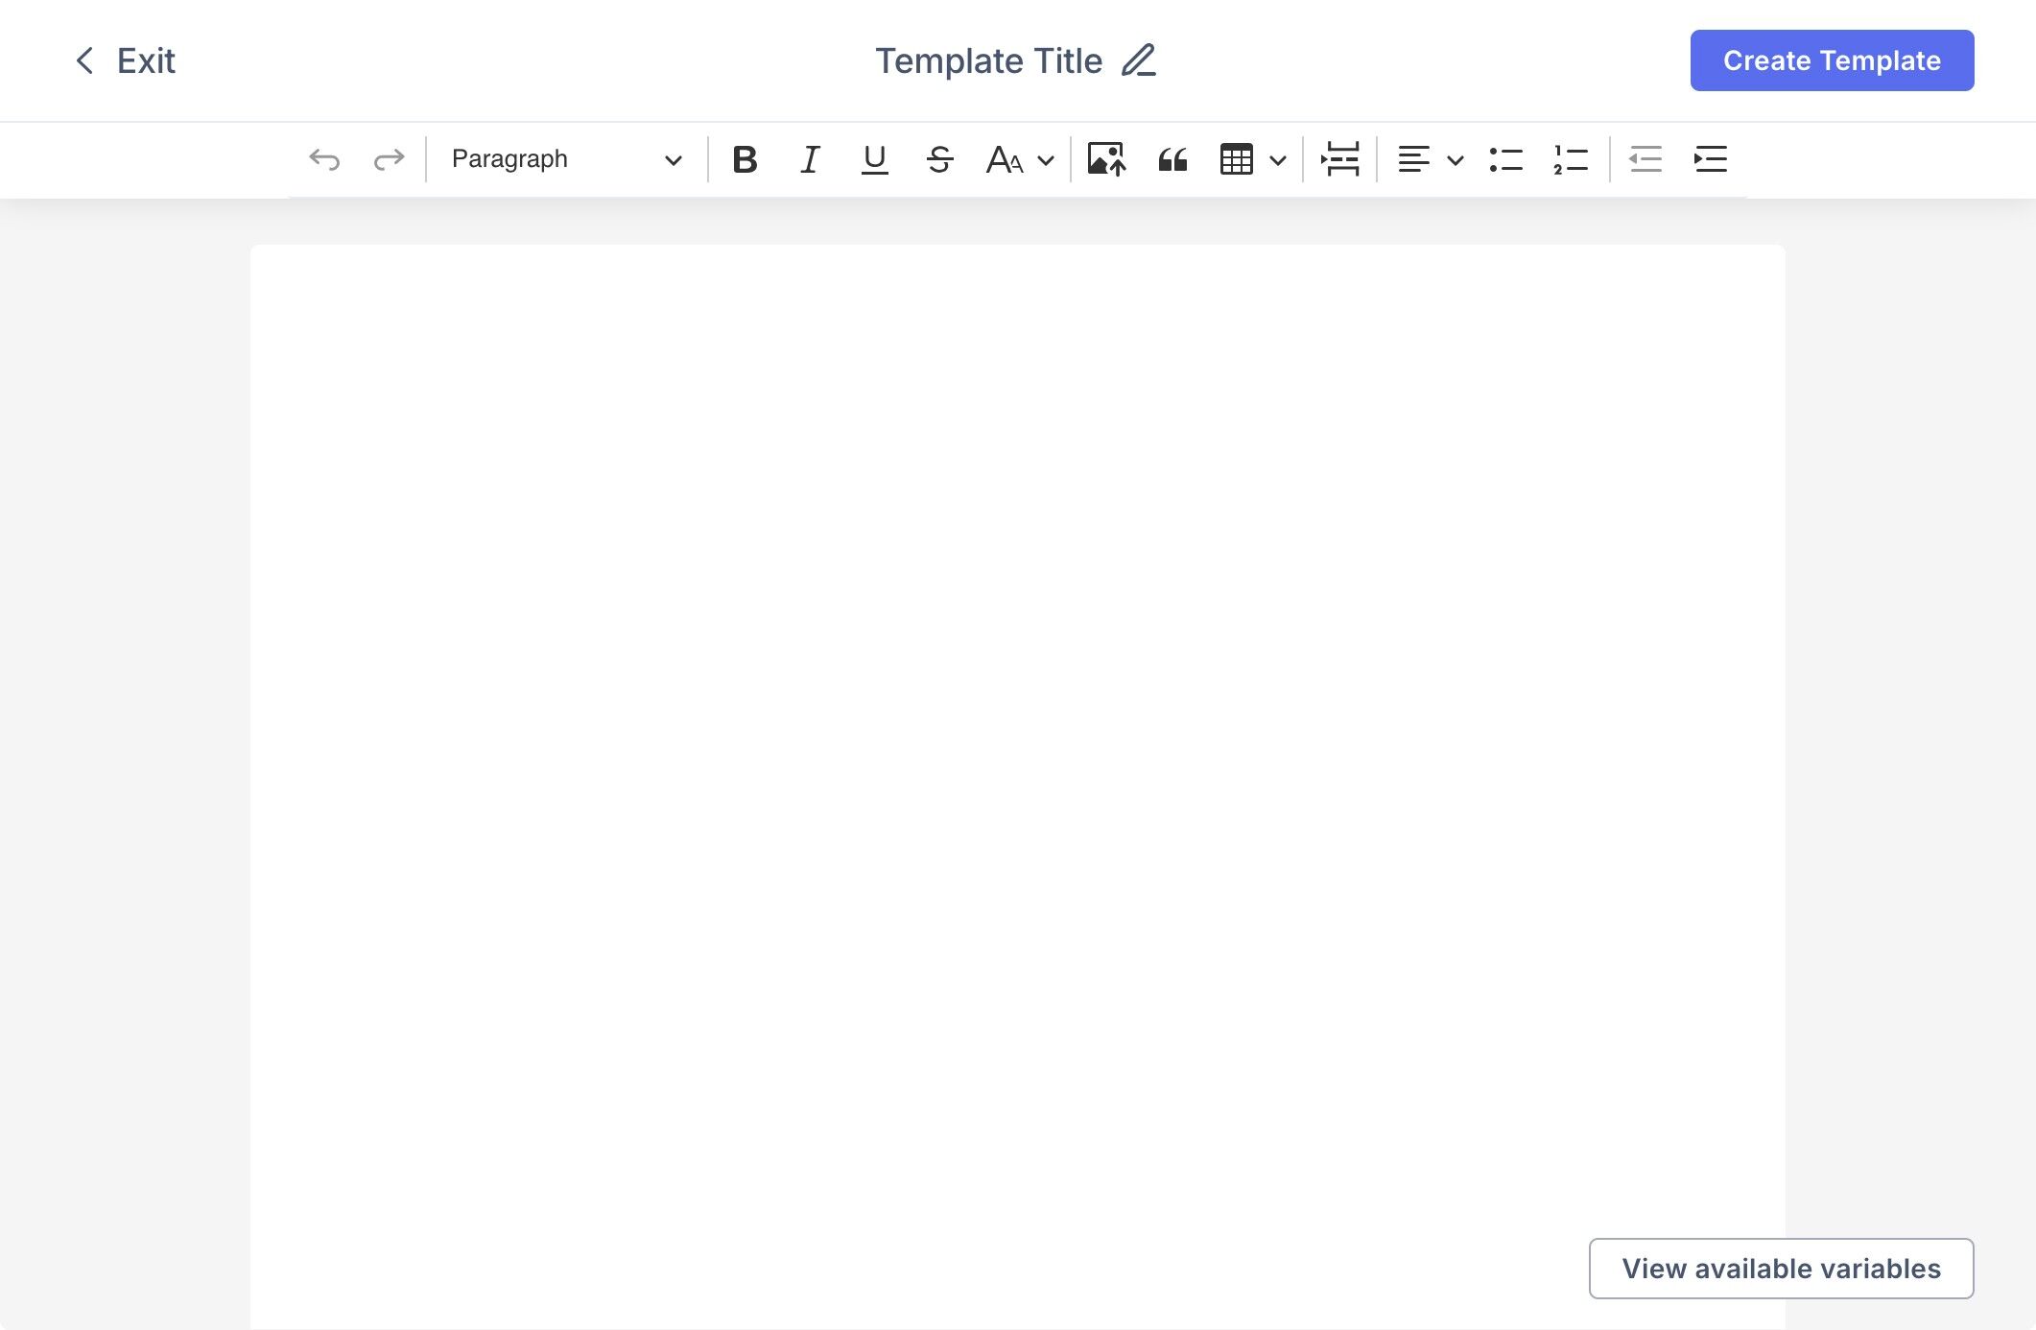
Task: Decrease the indent level
Action: pyautogui.click(x=1645, y=159)
